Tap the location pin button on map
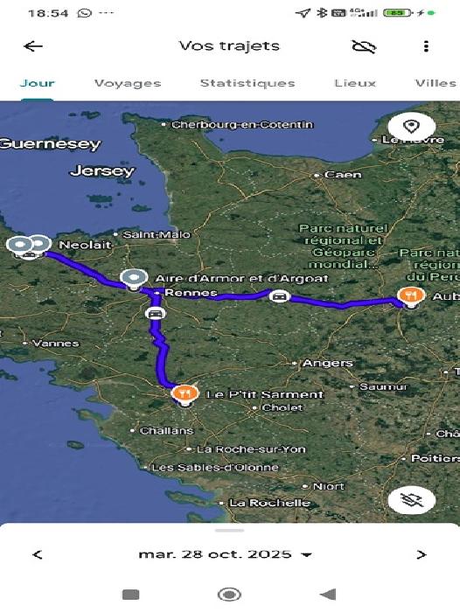 412,127
